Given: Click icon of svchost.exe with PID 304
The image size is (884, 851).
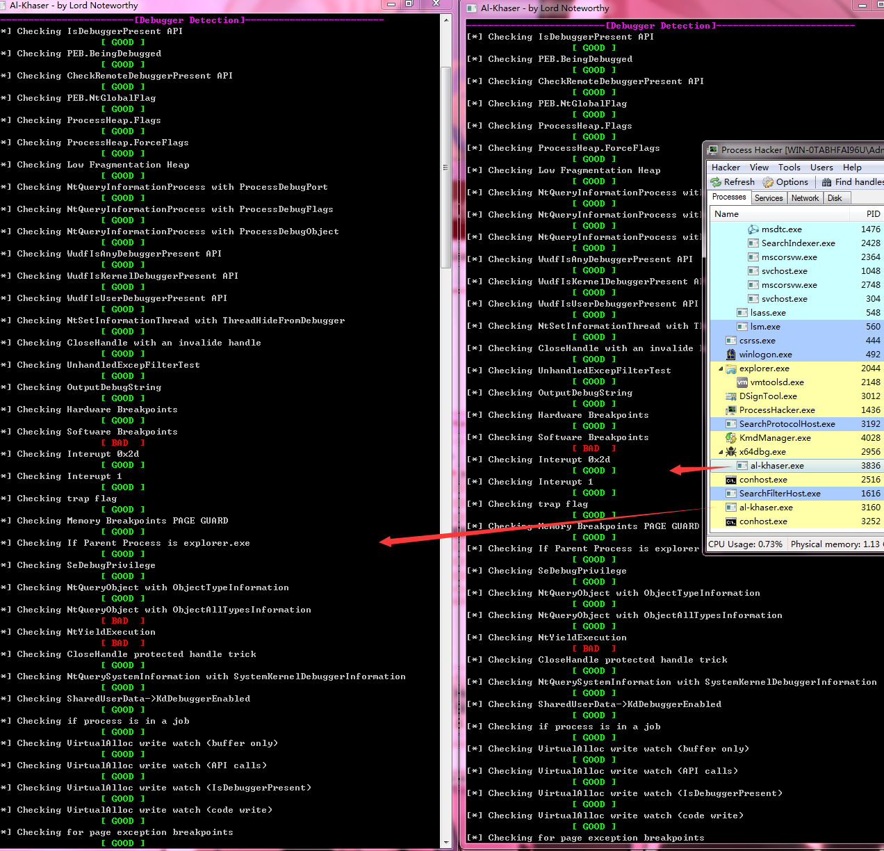Looking at the screenshot, I should tap(753, 299).
